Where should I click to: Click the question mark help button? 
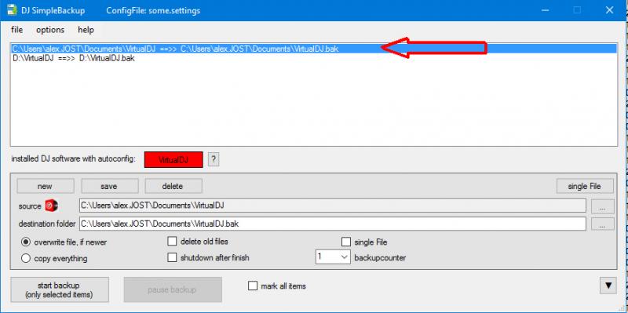tap(214, 160)
